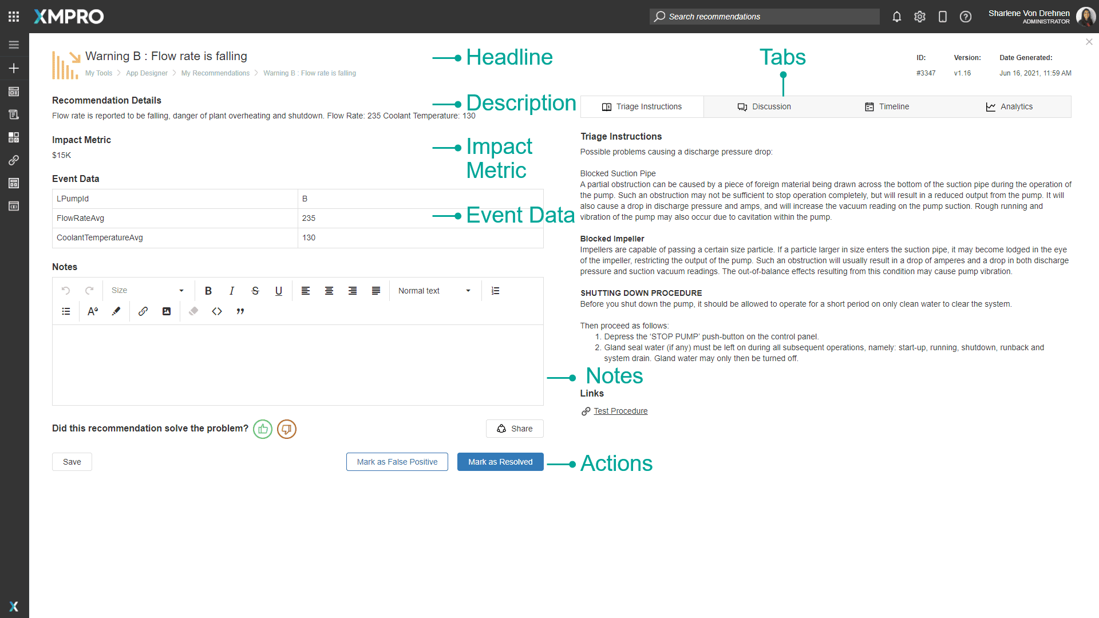Viewport: 1099px width, 618px height.
Task: Toggle bold formatting in notes
Action: click(208, 291)
